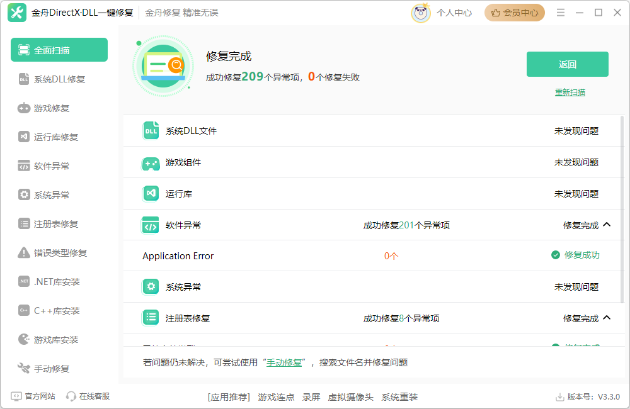
Task: Click the 会员中心 button
Action: click(x=515, y=13)
